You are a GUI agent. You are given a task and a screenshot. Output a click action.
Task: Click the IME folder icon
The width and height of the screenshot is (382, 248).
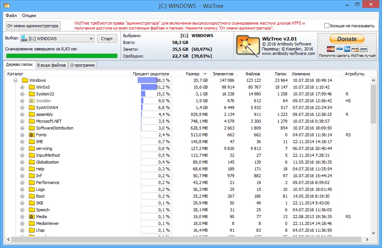pos(32,142)
